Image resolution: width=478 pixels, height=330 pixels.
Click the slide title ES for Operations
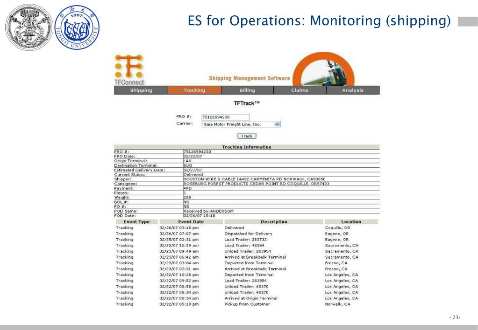click(319, 21)
